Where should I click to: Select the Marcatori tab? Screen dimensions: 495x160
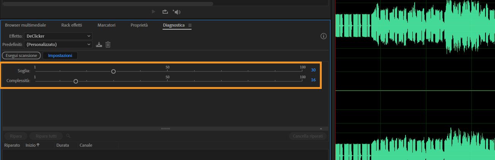tap(106, 25)
